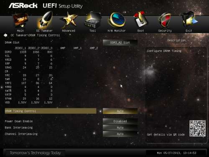209x157 pixels.
Task: Click the JEDEC_2 column header
Action: 33,48
